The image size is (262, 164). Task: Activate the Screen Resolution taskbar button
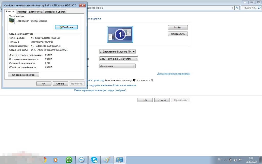(120, 160)
